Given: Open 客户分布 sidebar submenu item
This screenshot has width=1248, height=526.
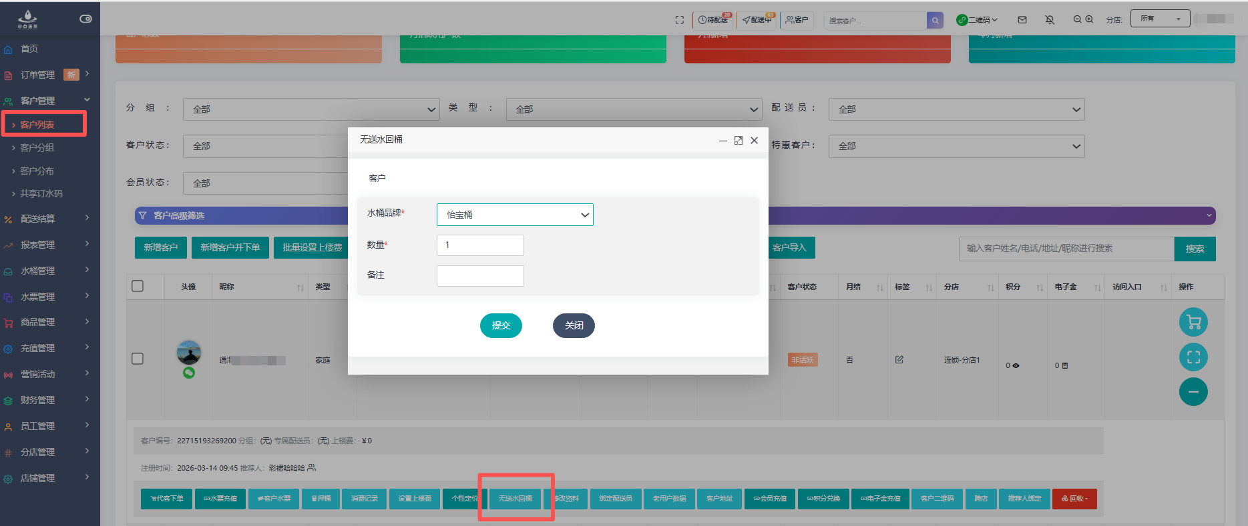Looking at the screenshot, I should point(37,171).
